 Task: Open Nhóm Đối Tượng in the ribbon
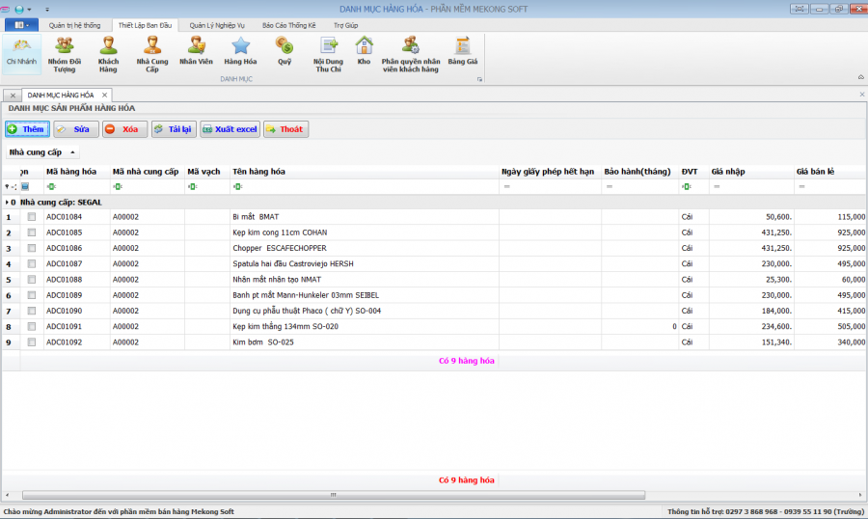coord(65,54)
